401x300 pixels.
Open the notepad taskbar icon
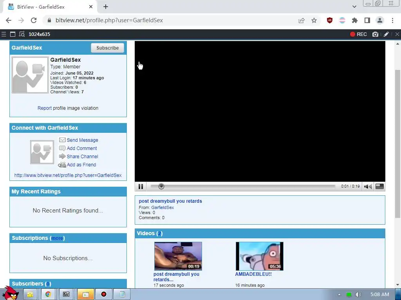pos(122,295)
